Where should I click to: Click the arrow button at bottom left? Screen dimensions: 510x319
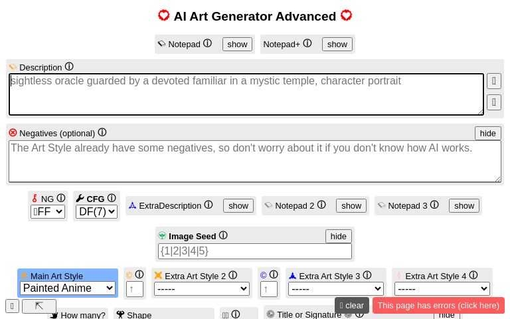[x=39, y=306]
